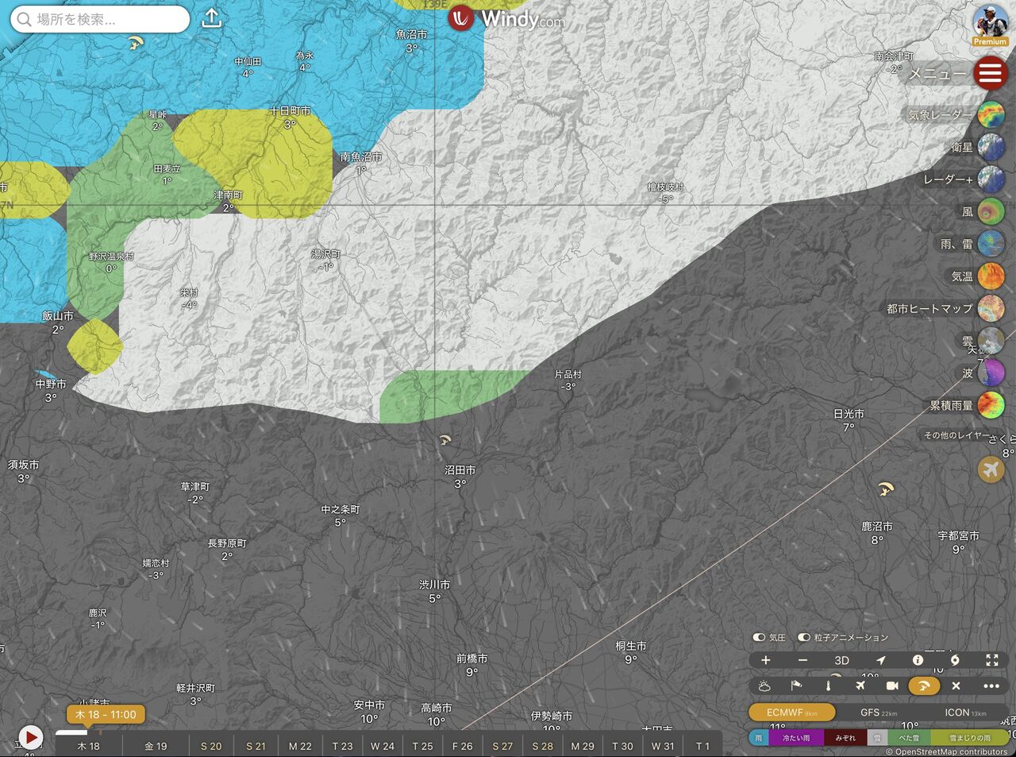
Task: Tap the 十日町市 3° city label
Action: point(290,118)
